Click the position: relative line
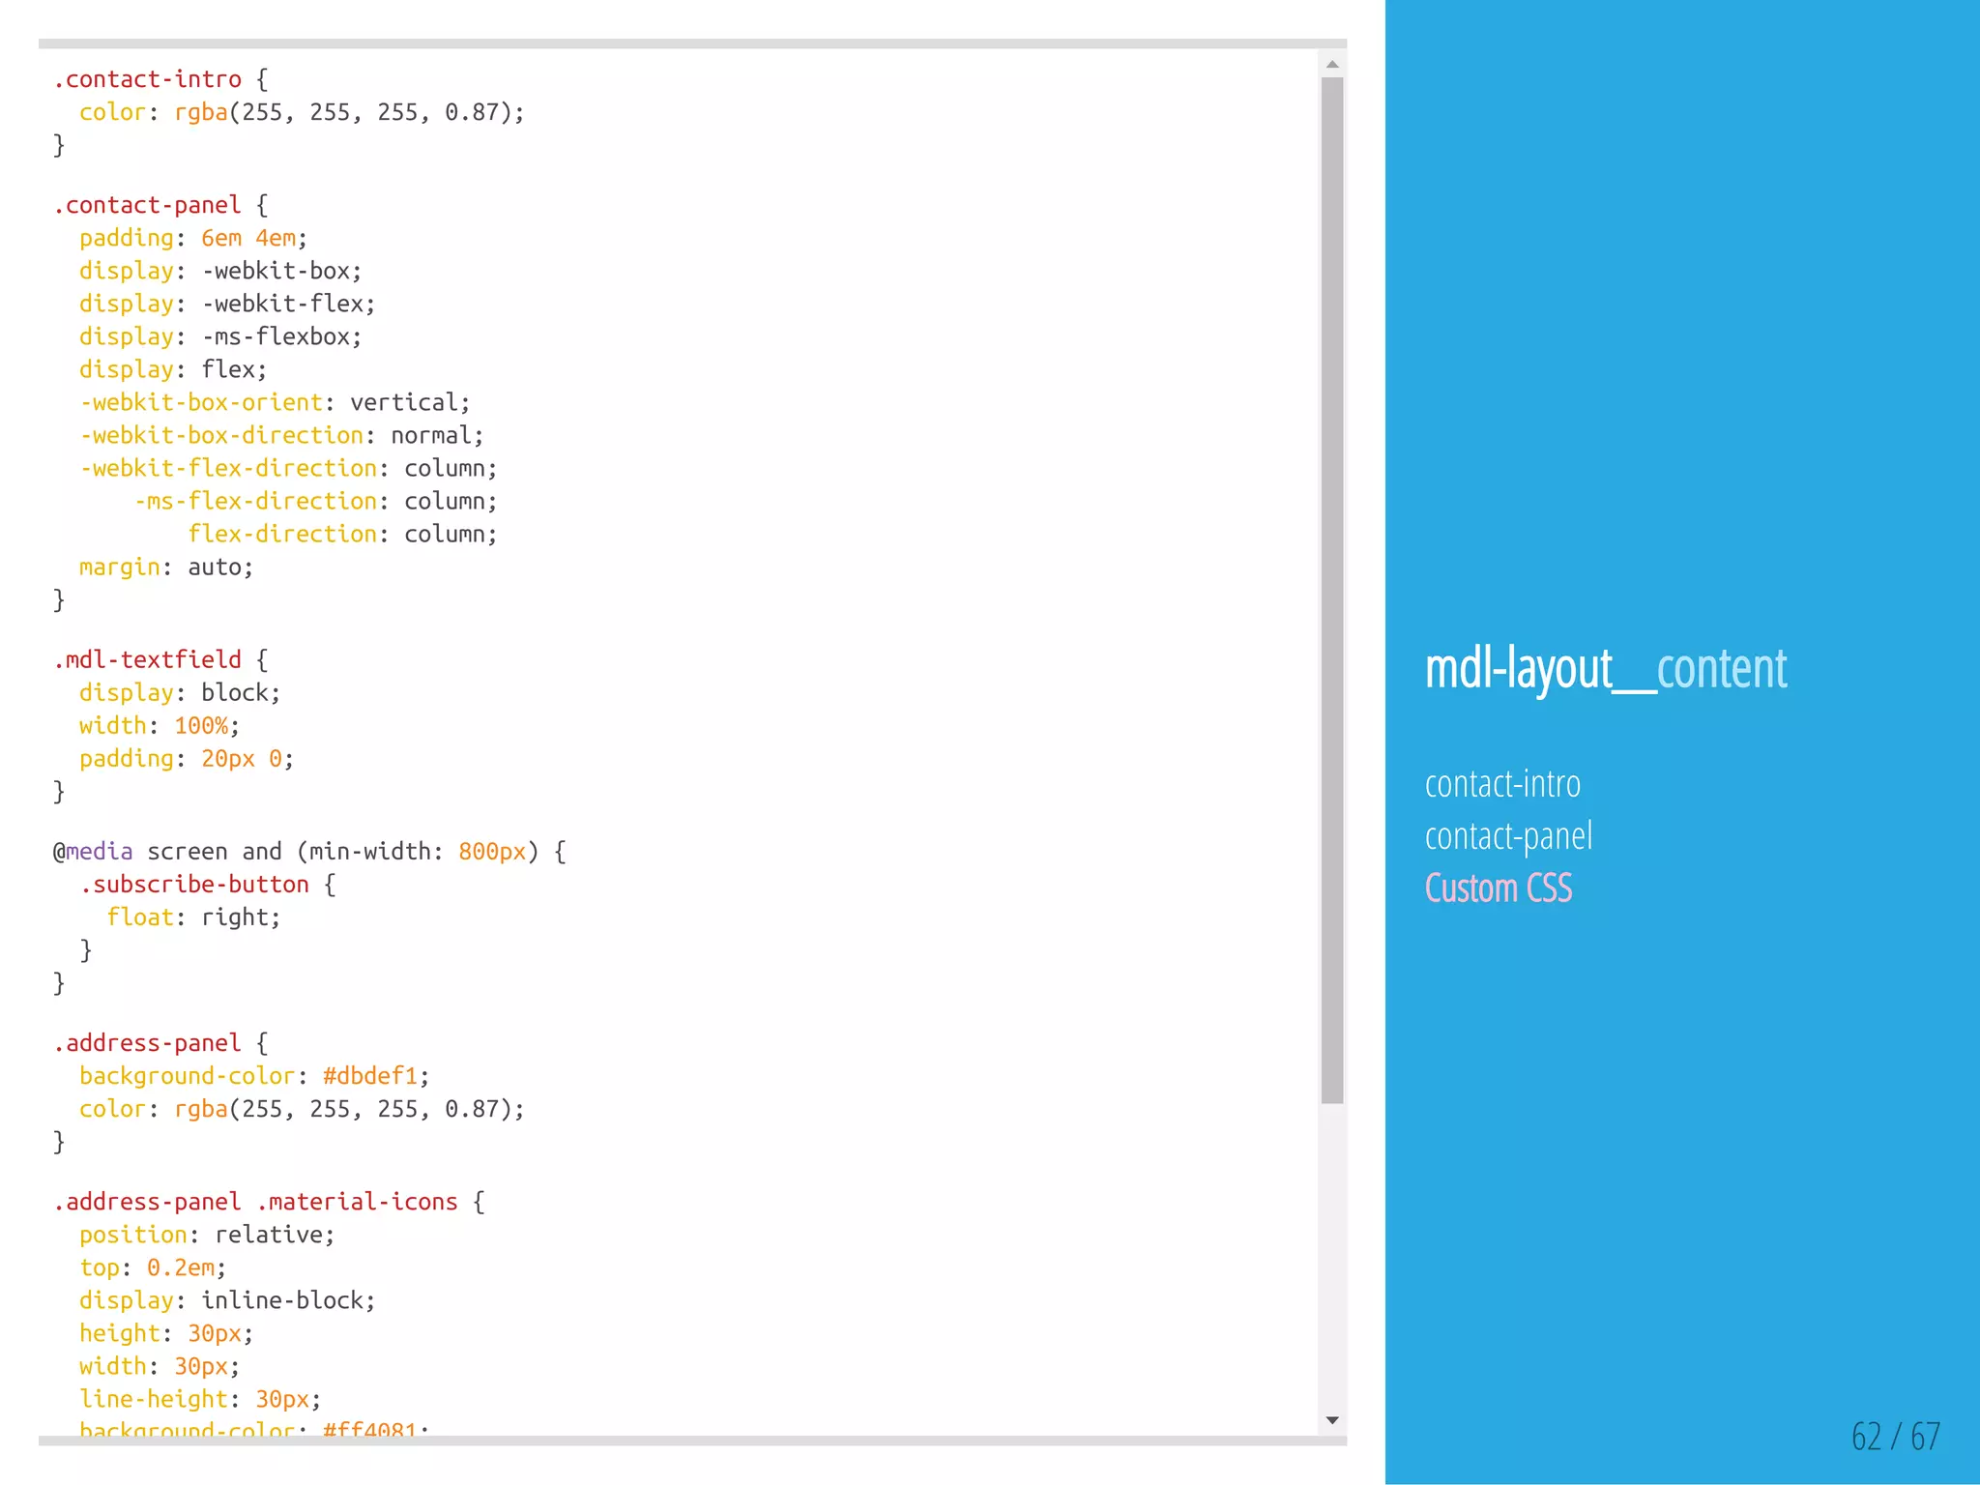 coord(207,1234)
